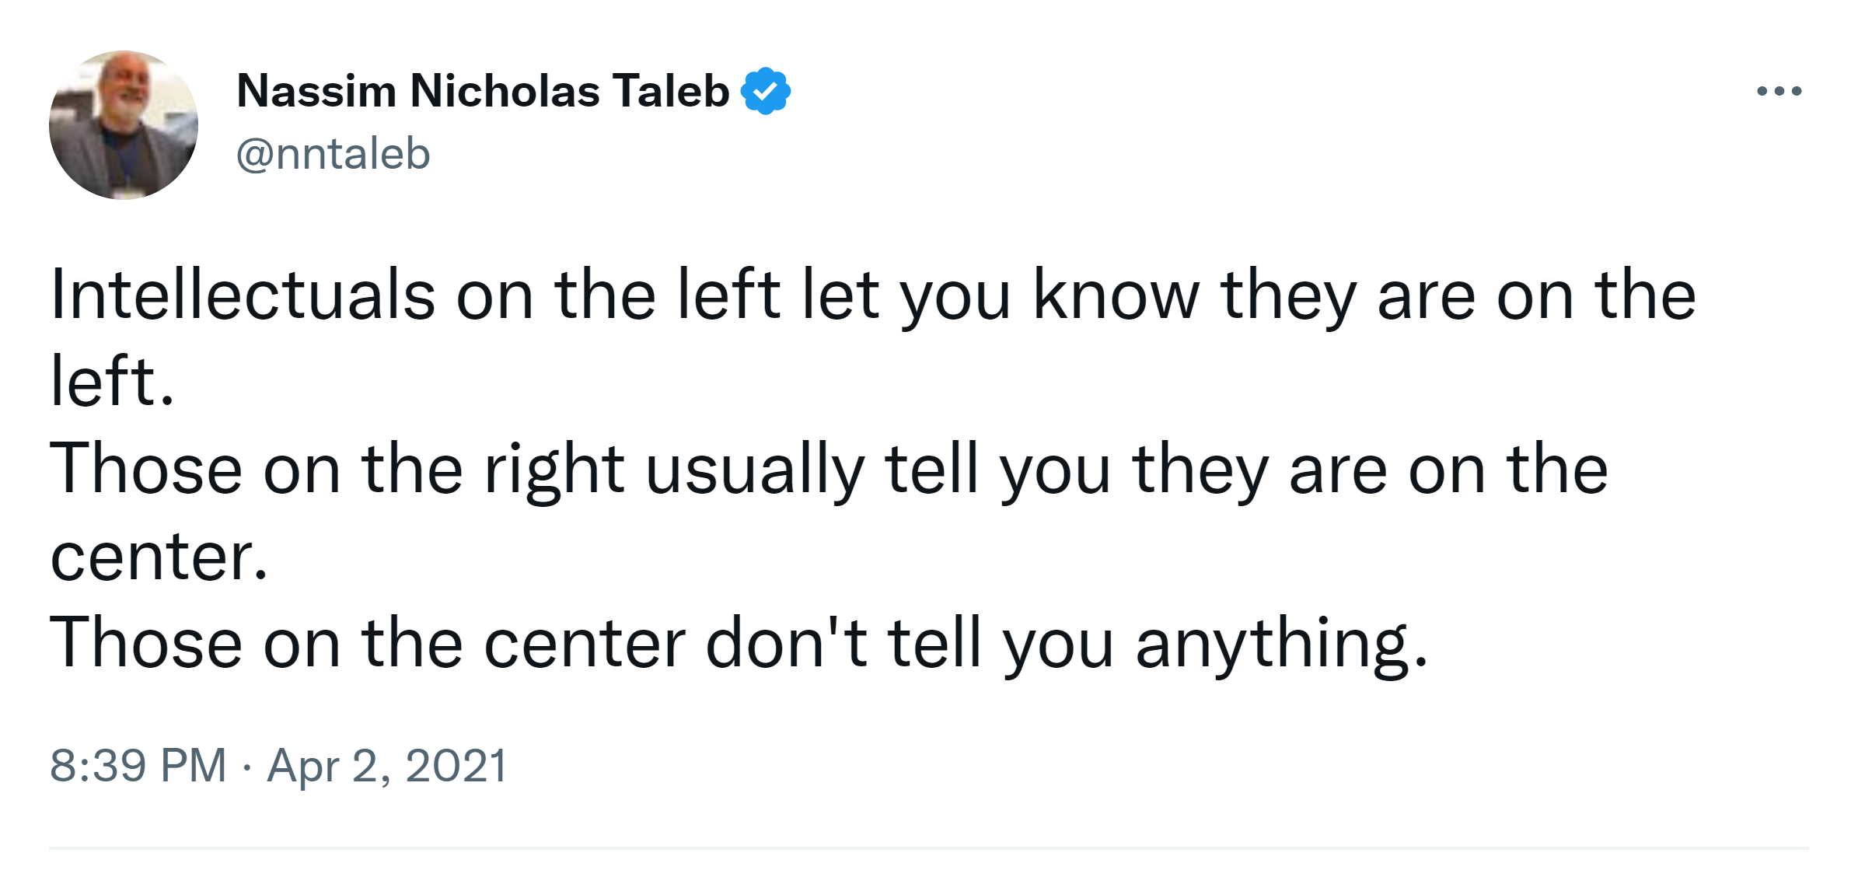This screenshot has width=1858, height=884.
Task: Click the horizontal divider below the timestamp
Action: pos(928,847)
